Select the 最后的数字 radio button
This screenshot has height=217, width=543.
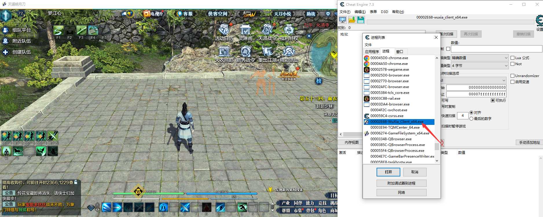tap(471, 119)
